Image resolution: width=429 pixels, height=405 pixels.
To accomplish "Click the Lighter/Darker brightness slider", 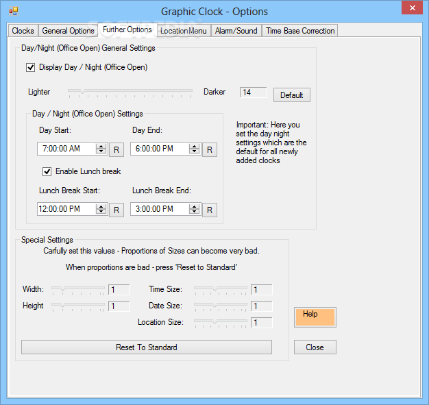I will pos(130,93).
